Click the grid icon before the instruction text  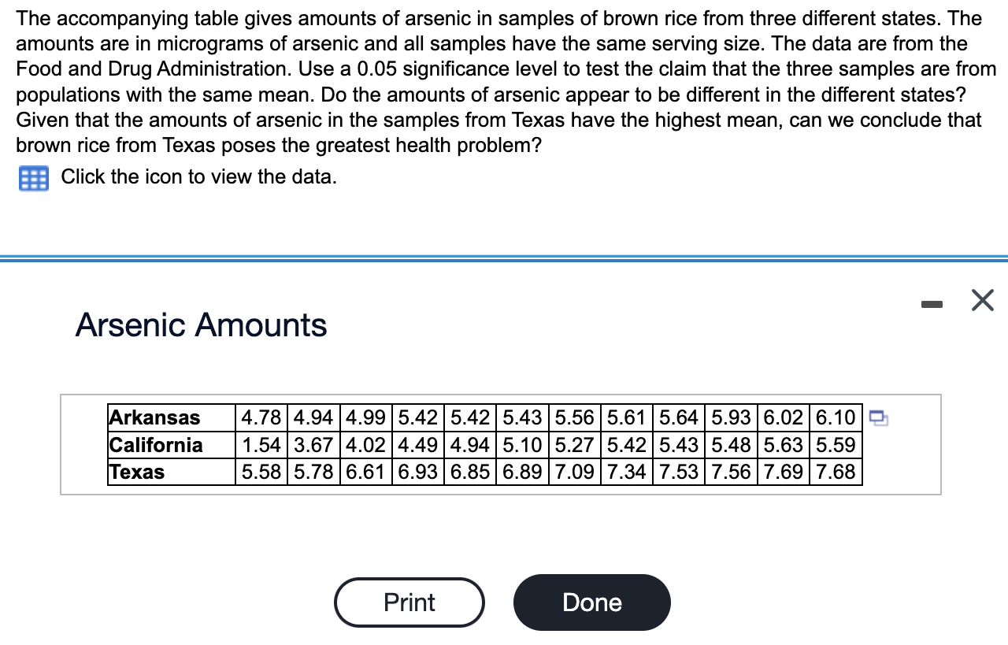coord(32,178)
